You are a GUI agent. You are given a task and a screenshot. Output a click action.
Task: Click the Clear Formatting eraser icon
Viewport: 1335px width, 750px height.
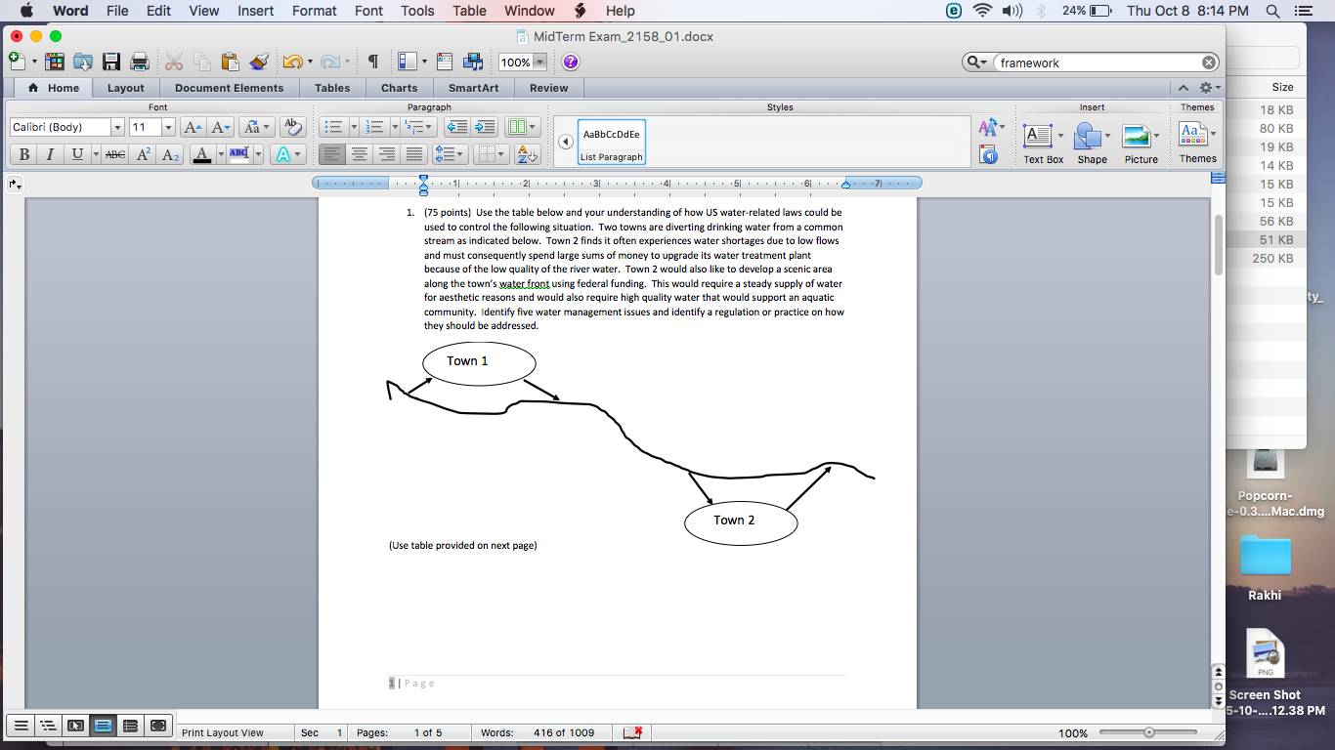coord(291,127)
